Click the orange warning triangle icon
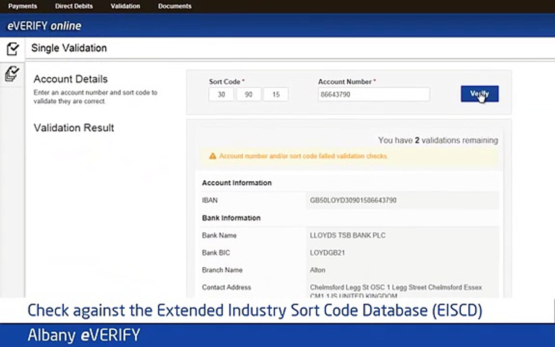555x347 pixels. tap(212, 156)
